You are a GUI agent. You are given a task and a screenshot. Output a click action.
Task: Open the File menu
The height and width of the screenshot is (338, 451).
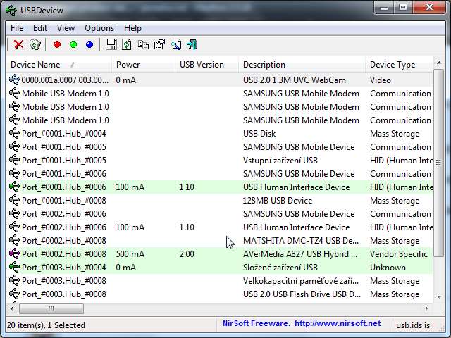pos(17,28)
